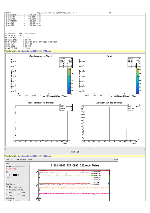
Task: Open dropdown beside black pattern swatch
Action: coord(19,175)
